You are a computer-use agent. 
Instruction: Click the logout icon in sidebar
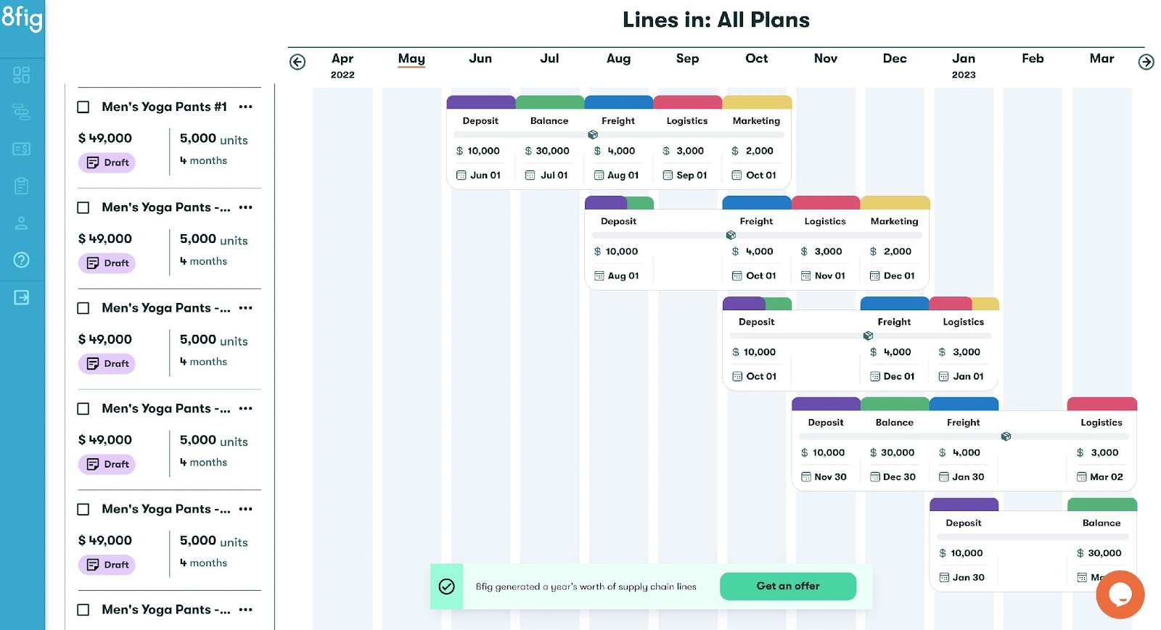22,297
